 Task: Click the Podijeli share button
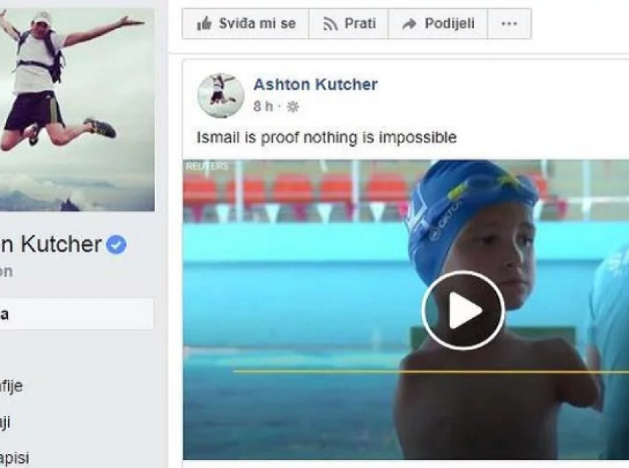pos(438,23)
